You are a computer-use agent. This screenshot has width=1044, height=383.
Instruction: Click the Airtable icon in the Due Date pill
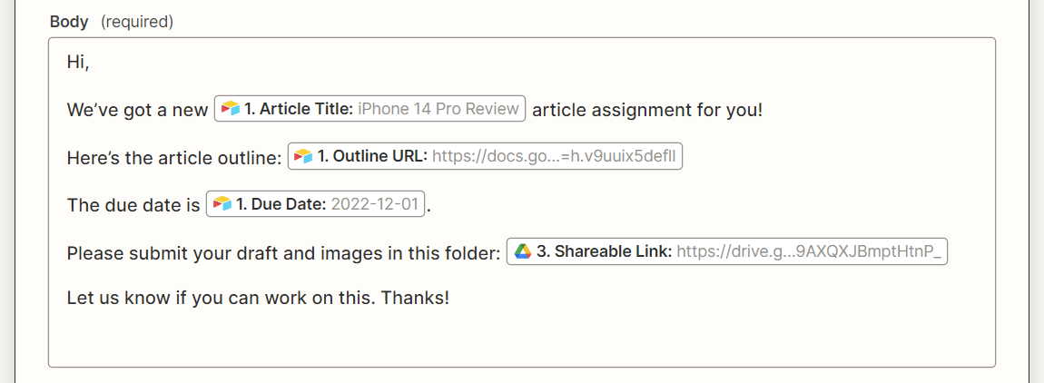pyautogui.click(x=222, y=204)
